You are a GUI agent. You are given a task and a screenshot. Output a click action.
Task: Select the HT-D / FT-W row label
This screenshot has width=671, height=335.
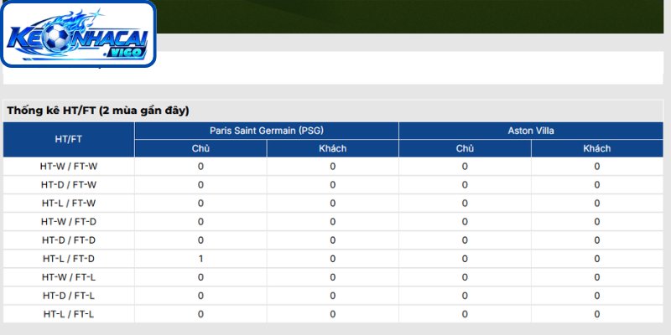[x=69, y=185]
